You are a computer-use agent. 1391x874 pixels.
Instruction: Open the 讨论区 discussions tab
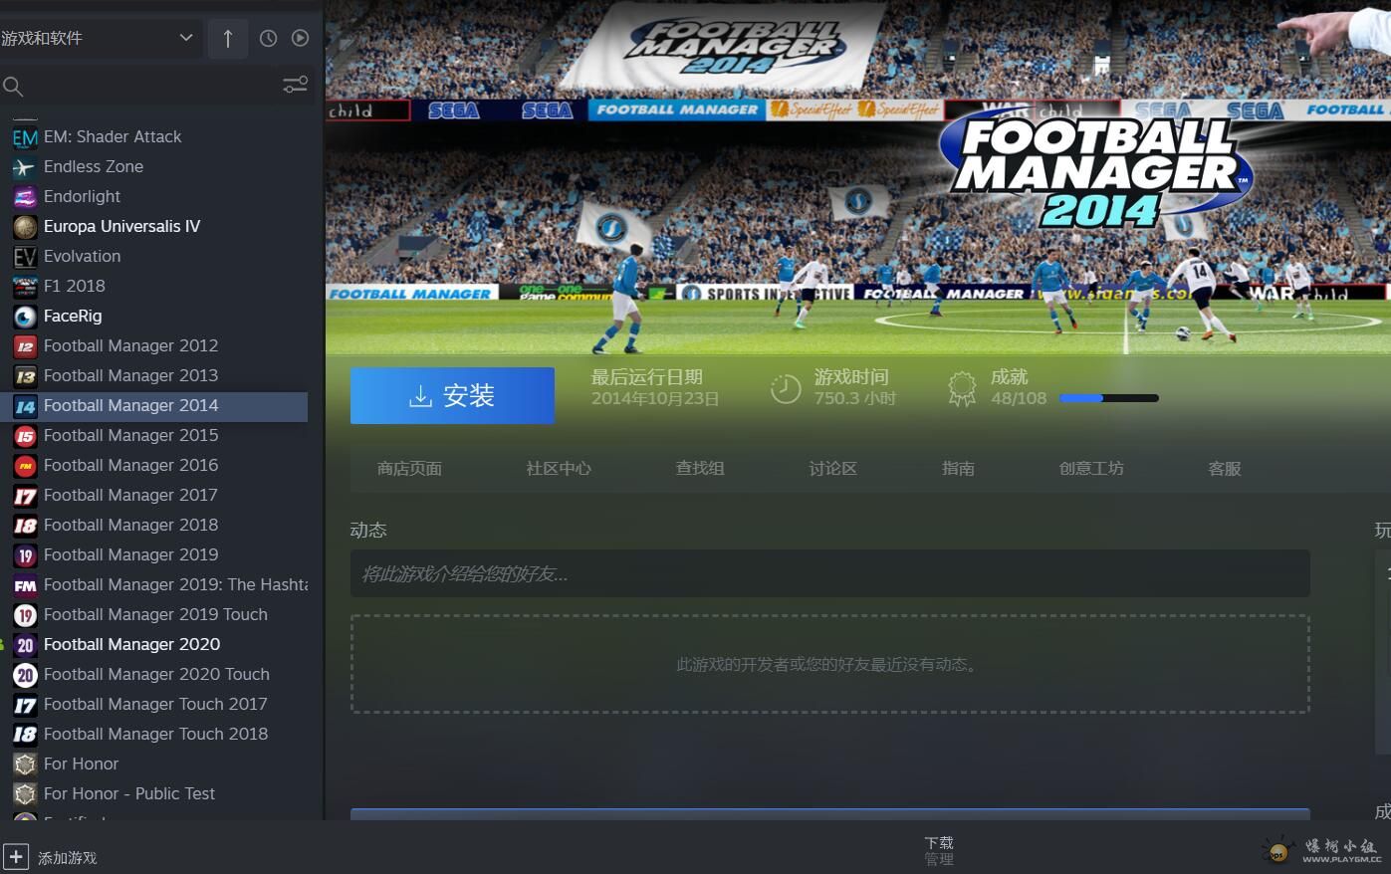(832, 469)
